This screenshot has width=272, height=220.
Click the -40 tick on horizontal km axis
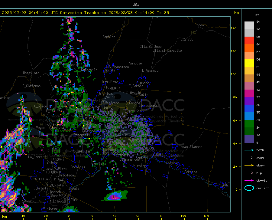[22, 216]
